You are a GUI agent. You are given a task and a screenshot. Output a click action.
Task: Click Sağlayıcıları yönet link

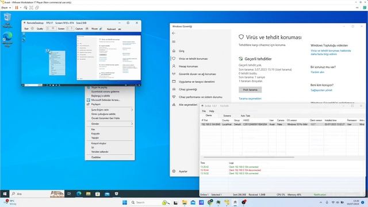tap(321, 90)
